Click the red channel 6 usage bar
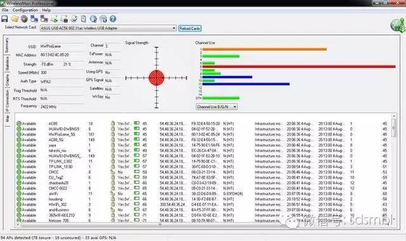 299,67
